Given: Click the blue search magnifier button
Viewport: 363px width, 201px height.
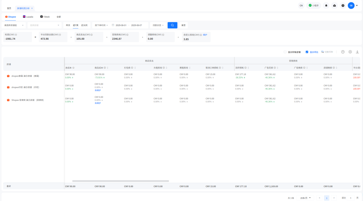Looking at the screenshot, I should [x=172, y=25].
